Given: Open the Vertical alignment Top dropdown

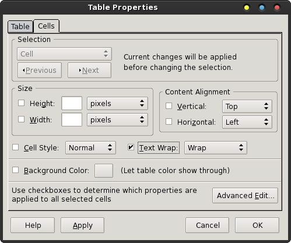Looking at the screenshot, I should pyautogui.click(x=247, y=106).
